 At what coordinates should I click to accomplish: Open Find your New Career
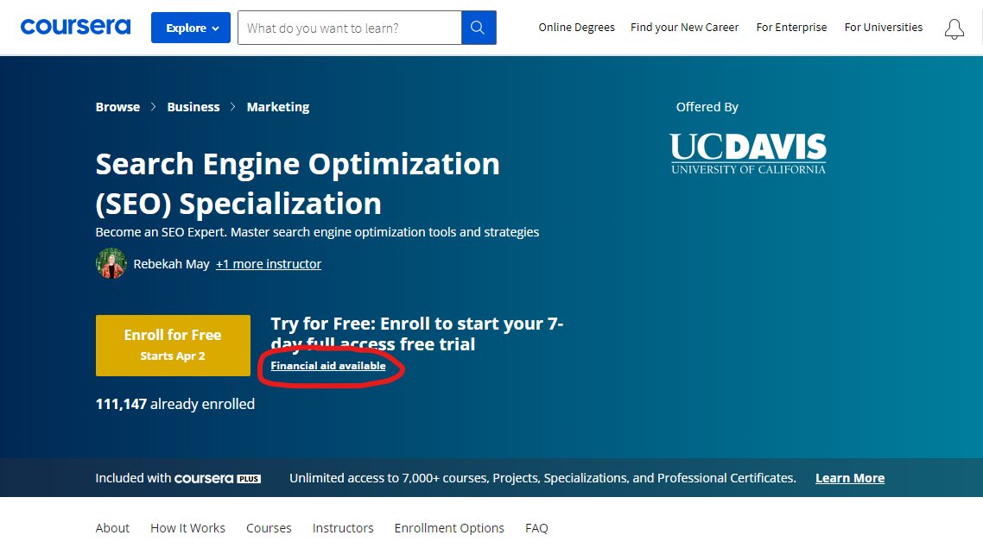tap(685, 28)
